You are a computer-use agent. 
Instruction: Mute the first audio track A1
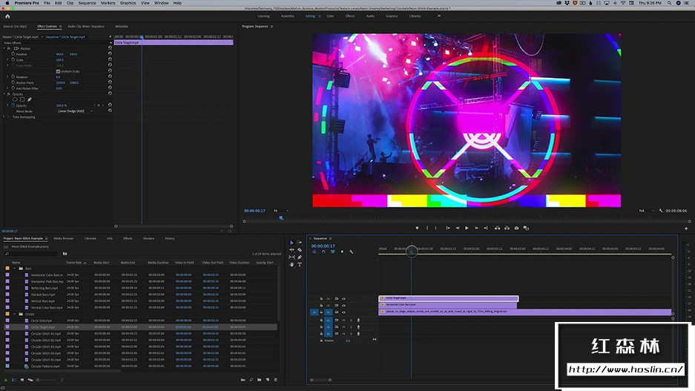pos(343,321)
